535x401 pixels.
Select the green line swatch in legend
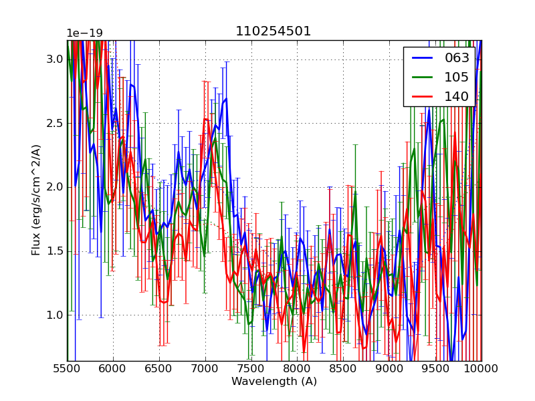coord(422,77)
